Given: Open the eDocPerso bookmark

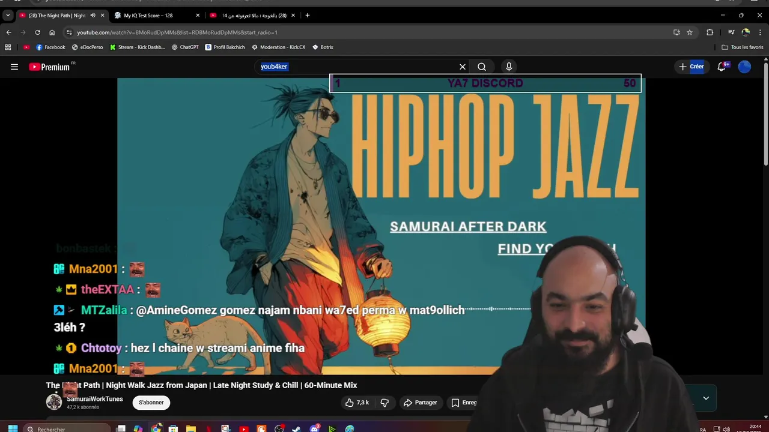Looking at the screenshot, I should point(88,47).
